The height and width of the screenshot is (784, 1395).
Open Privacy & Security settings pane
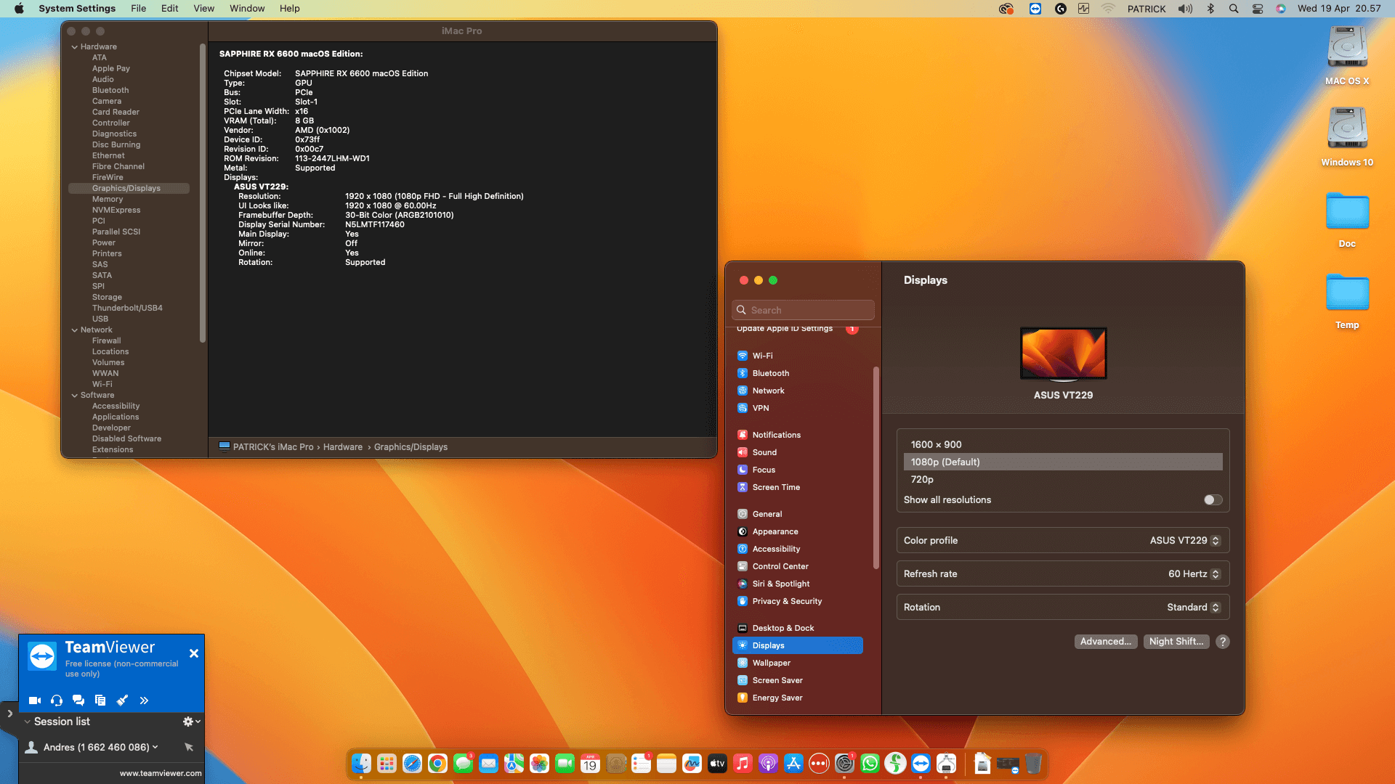pyautogui.click(x=797, y=601)
